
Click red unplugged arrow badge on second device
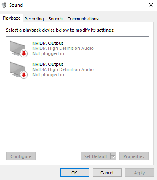(x=24, y=75)
